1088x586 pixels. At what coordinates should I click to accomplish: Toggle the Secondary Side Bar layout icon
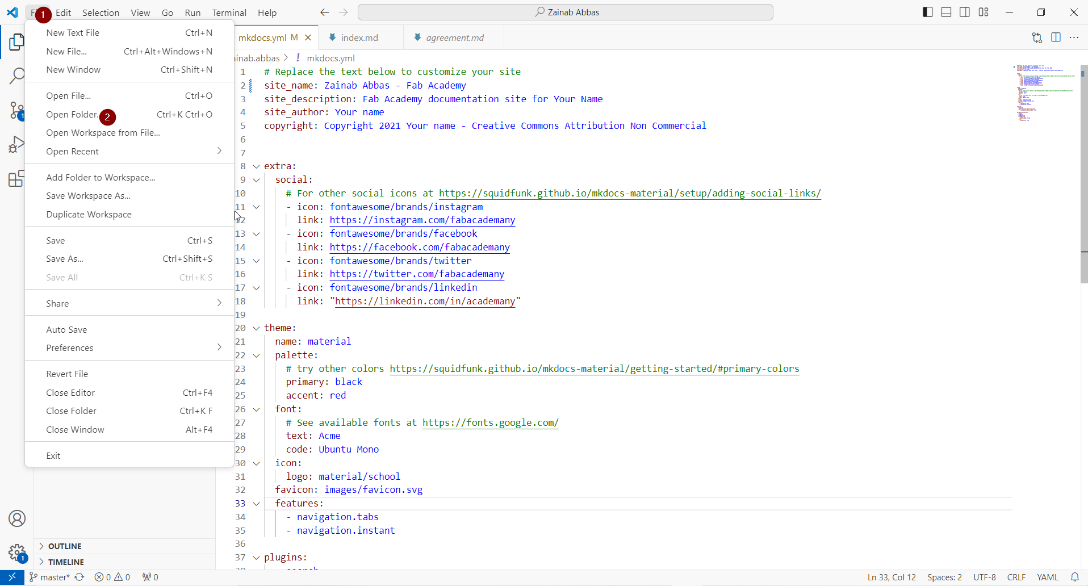click(965, 12)
